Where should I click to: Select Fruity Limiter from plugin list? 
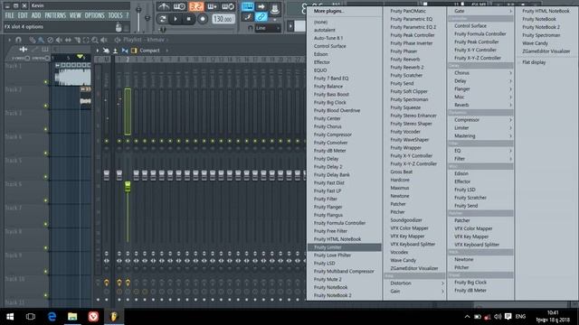point(344,247)
